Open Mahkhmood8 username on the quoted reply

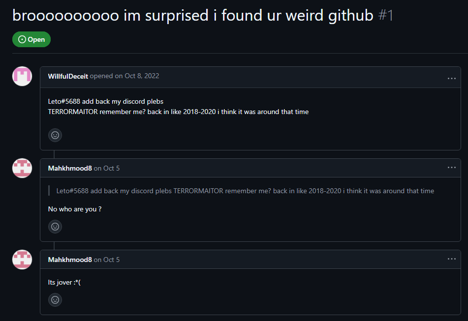tap(70, 168)
